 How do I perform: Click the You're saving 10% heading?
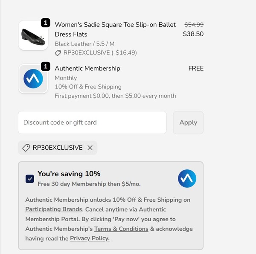click(69, 174)
